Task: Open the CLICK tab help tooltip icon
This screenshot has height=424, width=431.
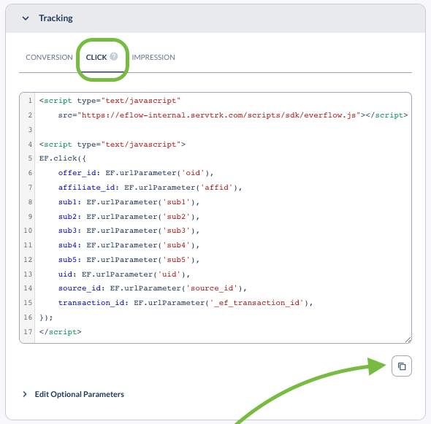Action: [114, 56]
